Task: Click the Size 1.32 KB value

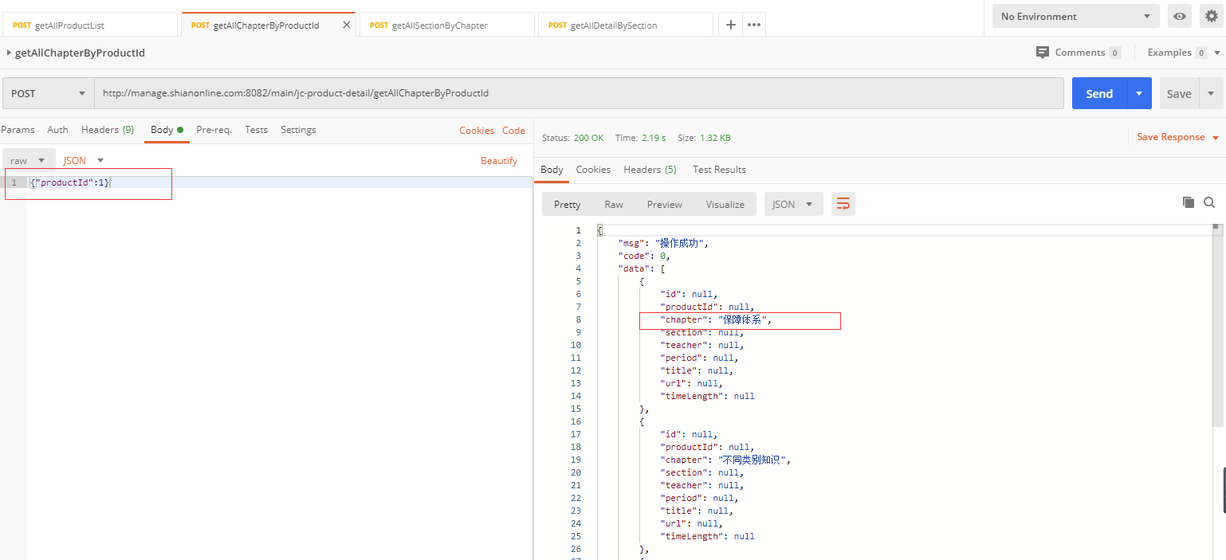Action: (x=715, y=138)
